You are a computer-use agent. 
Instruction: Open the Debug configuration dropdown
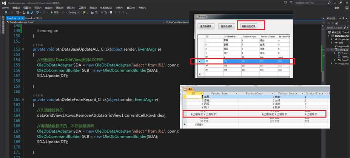74,12
